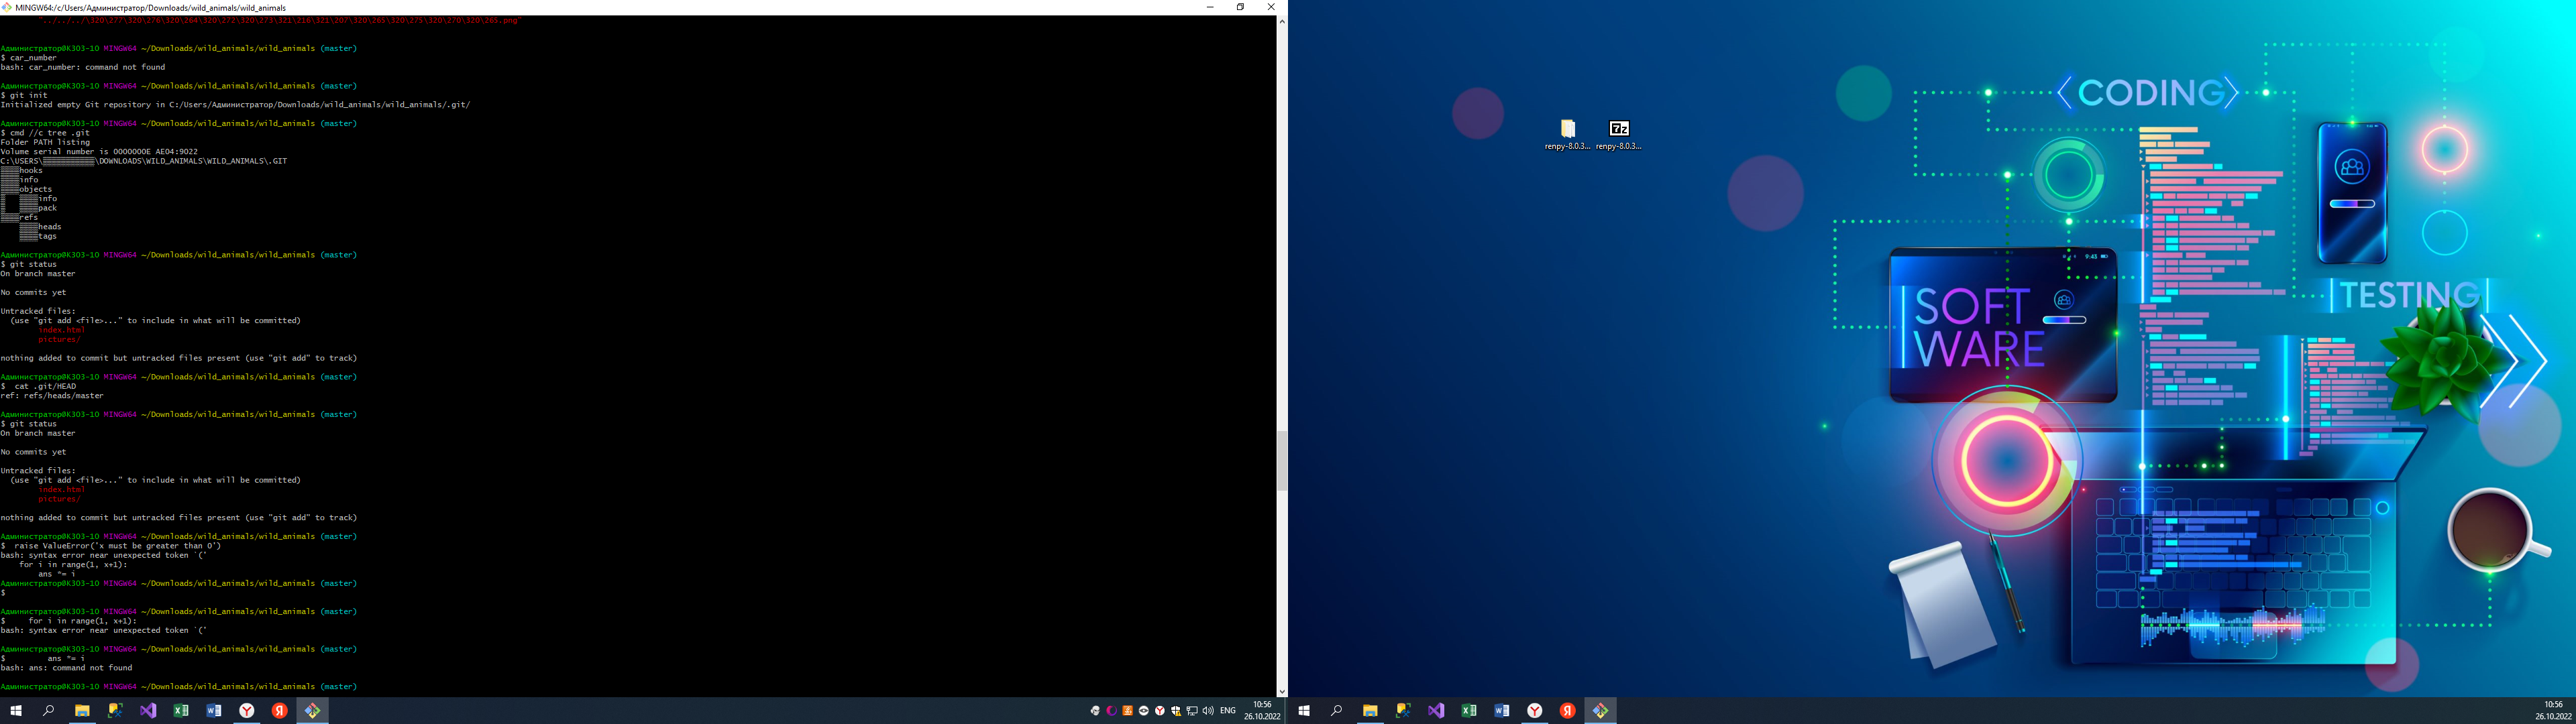
Task: Open Excel on the terminal monitor's taskbar
Action: click(181, 711)
